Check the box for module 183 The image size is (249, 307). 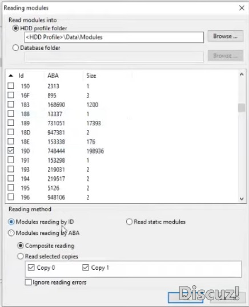tap(11, 104)
